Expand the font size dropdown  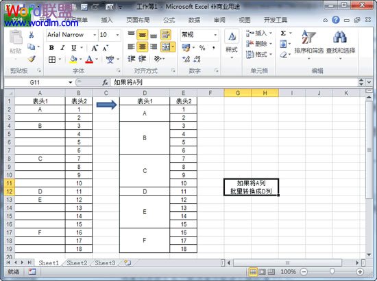(118, 35)
